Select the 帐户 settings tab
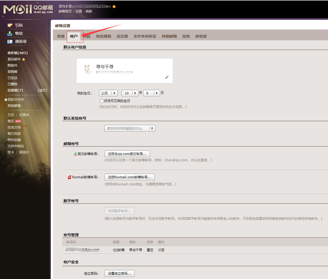The height and width of the screenshot is (279, 328). coord(74,36)
